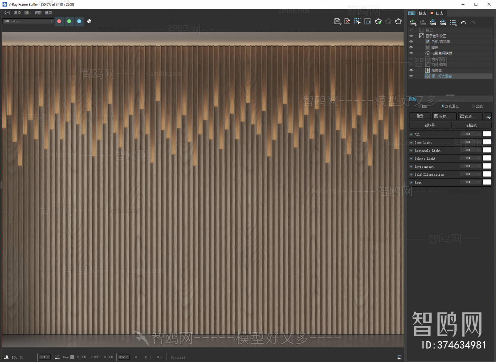Viewport: 496px width, 362px height.
Task: Uncheck the Dome Light checkbox
Action: click(x=411, y=143)
